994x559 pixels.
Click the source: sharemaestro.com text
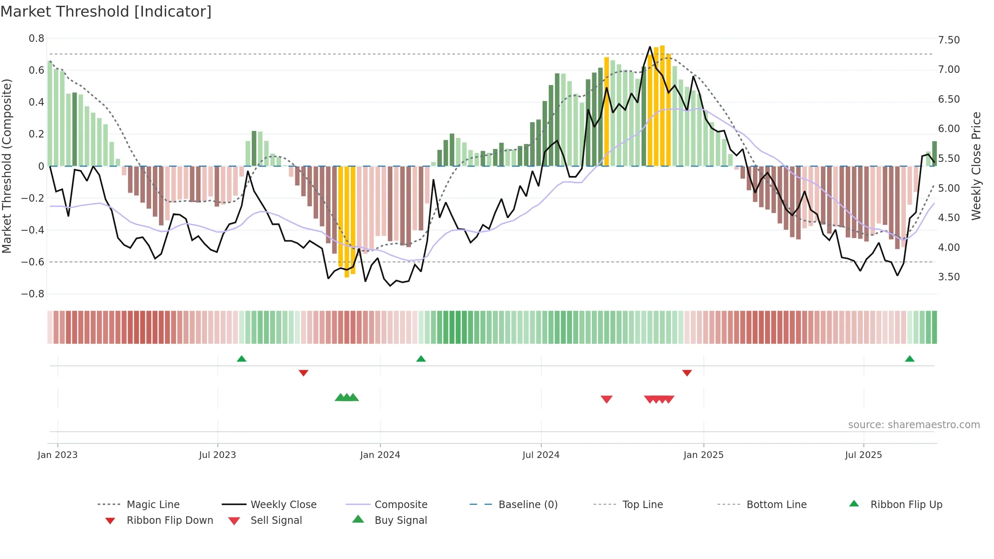tap(914, 425)
